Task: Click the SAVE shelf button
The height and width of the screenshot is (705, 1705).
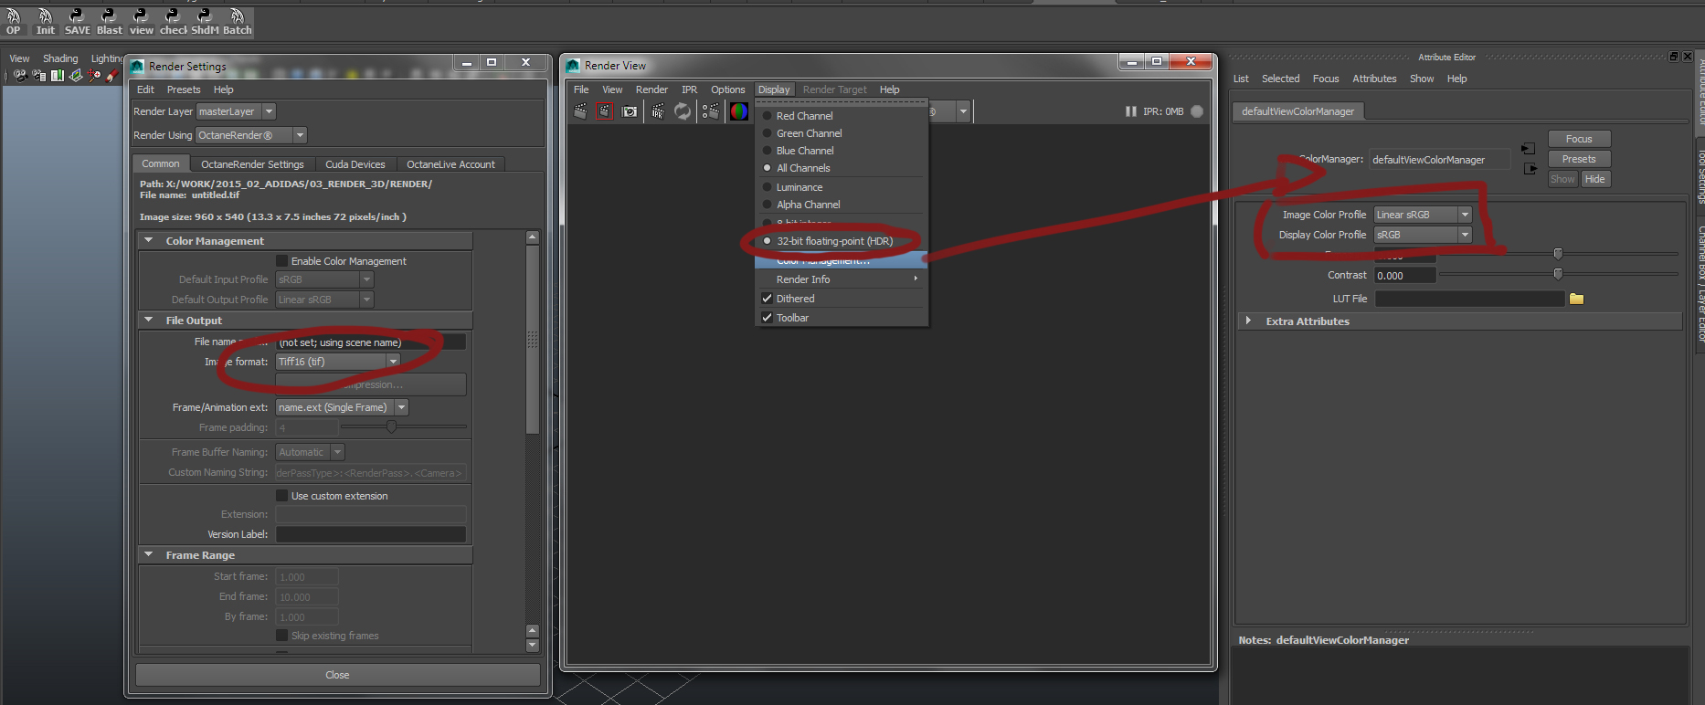Action: tap(77, 22)
